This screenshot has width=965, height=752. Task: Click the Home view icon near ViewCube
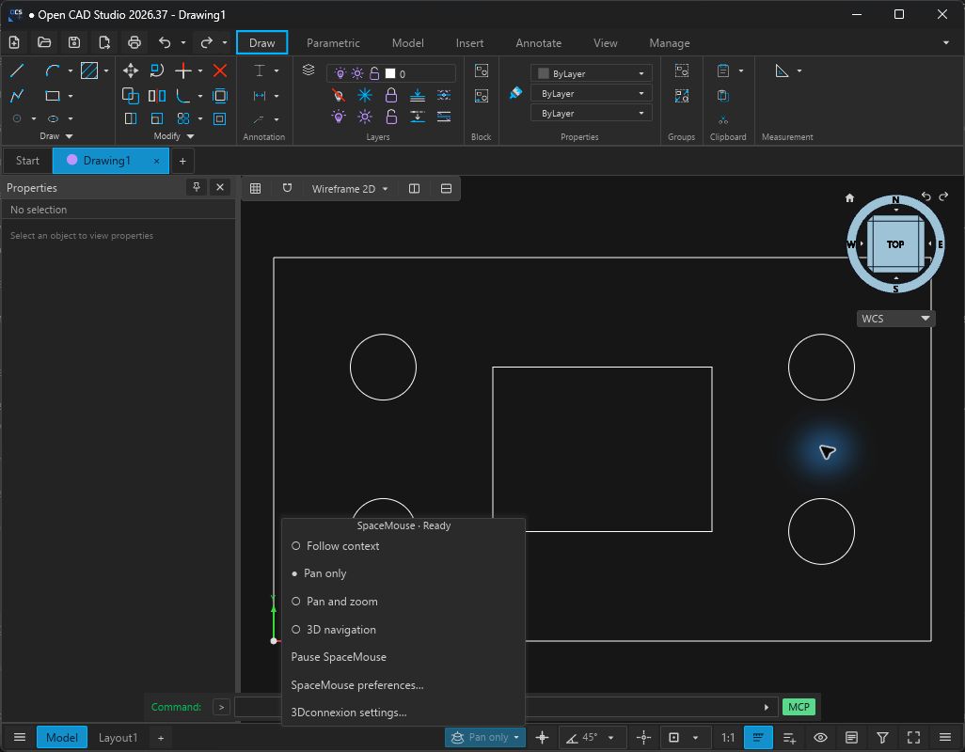[850, 198]
